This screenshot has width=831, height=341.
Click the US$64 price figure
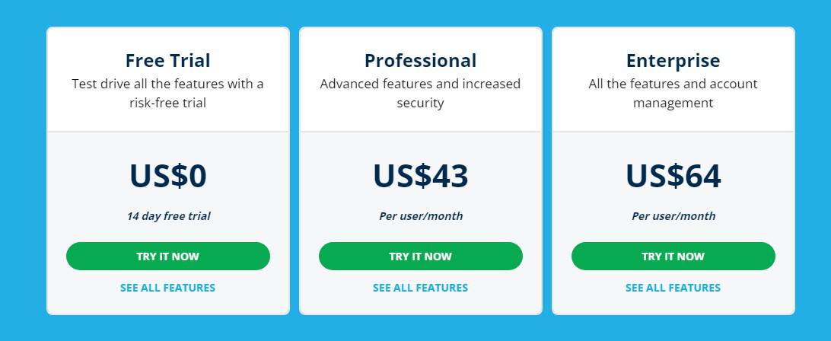673,176
